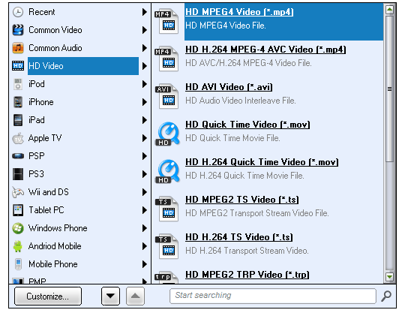
Task: Open the Customize... button
Action: click(48, 296)
